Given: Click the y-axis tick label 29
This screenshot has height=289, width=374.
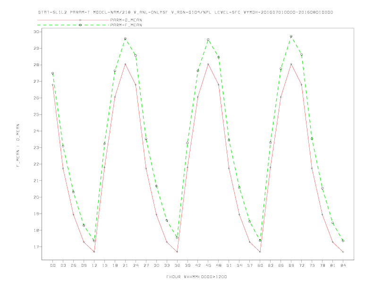Looking at the screenshot, I should point(36,48).
